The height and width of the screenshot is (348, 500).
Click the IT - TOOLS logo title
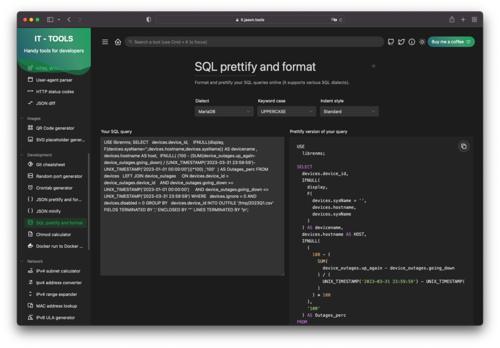click(54, 39)
